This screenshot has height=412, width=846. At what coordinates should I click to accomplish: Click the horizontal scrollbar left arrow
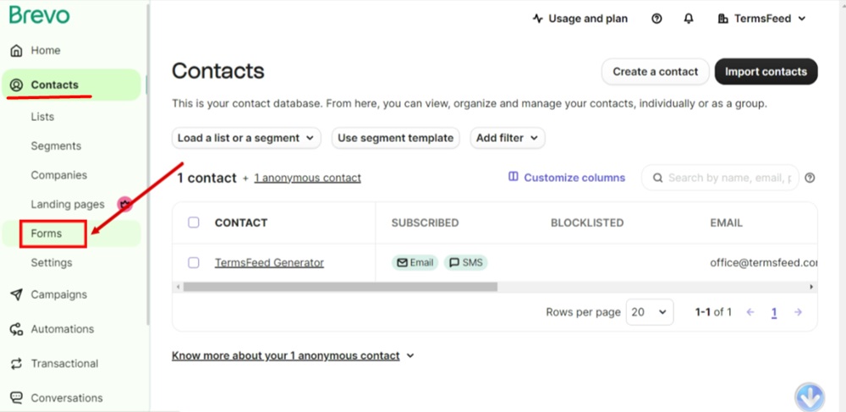click(x=179, y=287)
